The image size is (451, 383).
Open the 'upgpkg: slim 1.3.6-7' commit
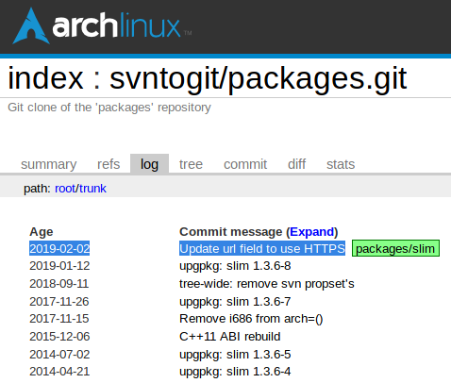click(235, 301)
